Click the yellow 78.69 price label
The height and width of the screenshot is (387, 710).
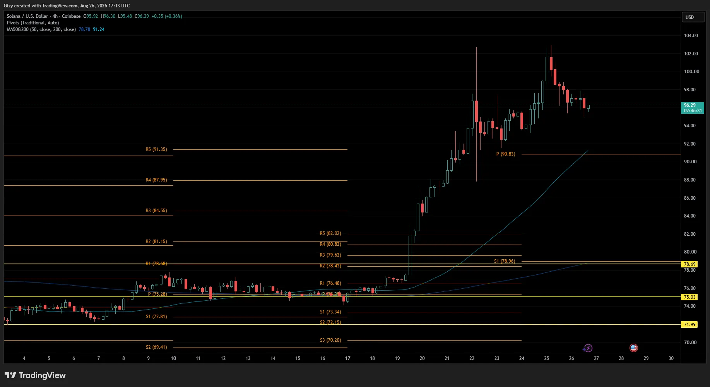(689, 264)
